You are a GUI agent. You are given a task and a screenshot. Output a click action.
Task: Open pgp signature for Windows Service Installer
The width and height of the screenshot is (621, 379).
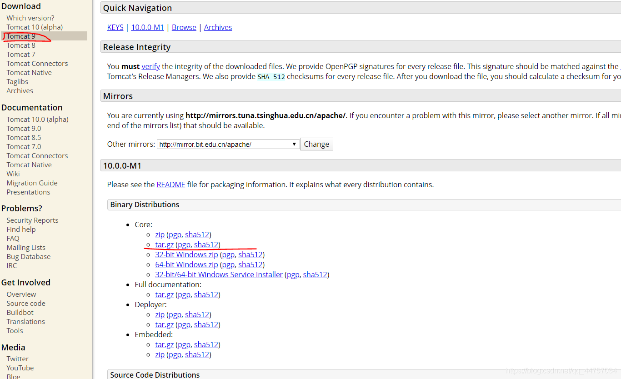(x=293, y=274)
